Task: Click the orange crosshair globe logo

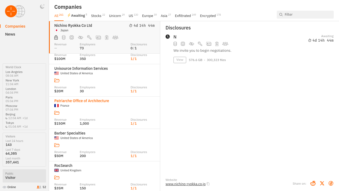Action: tap(15, 11)
